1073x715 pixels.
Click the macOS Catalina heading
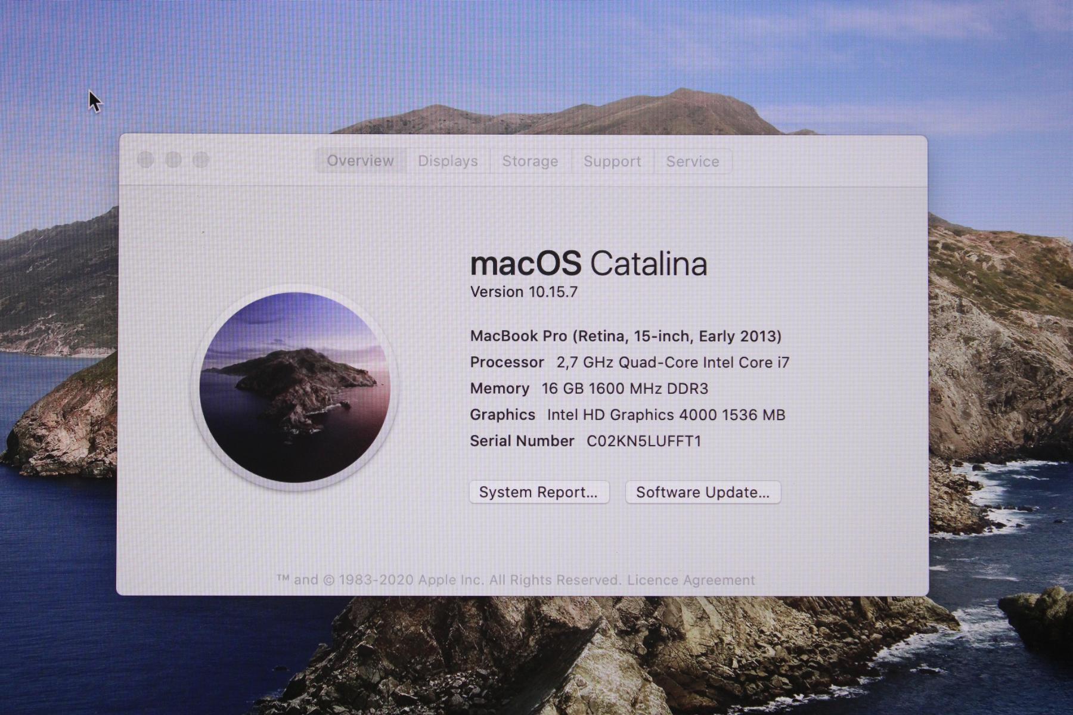pyautogui.click(x=588, y=263)
